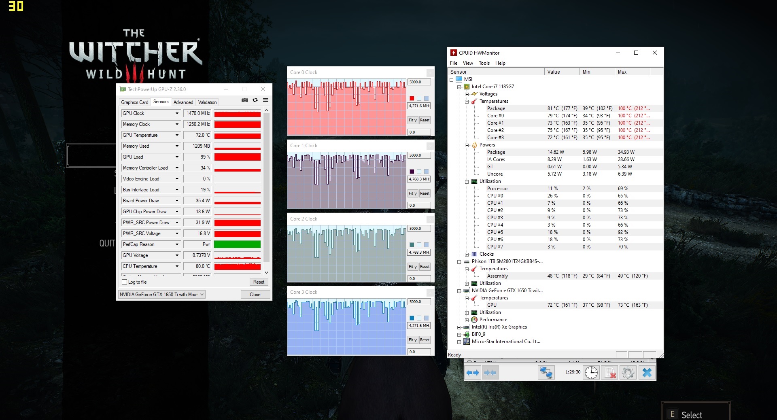
Task: Enable the Log to file checkbox
Action: pyautogui.click(x=125, y=282)
